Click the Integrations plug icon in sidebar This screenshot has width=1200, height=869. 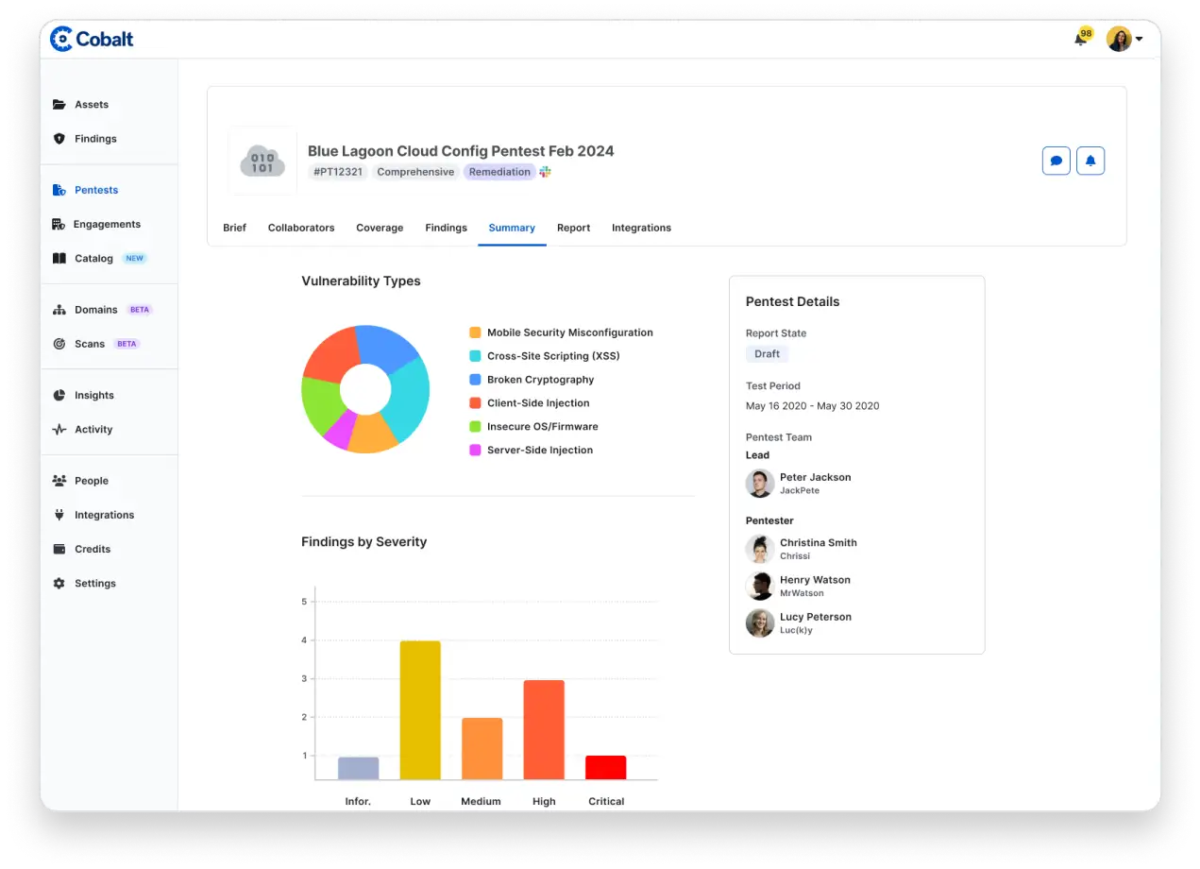[x=59, y=515]
